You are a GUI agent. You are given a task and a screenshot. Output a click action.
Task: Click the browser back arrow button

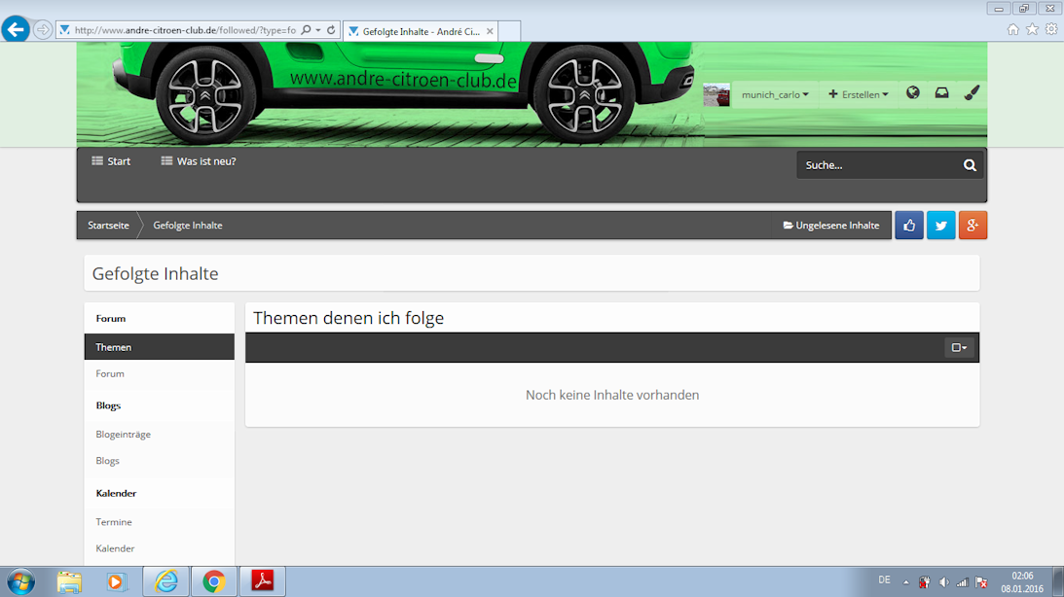point(16,30)
